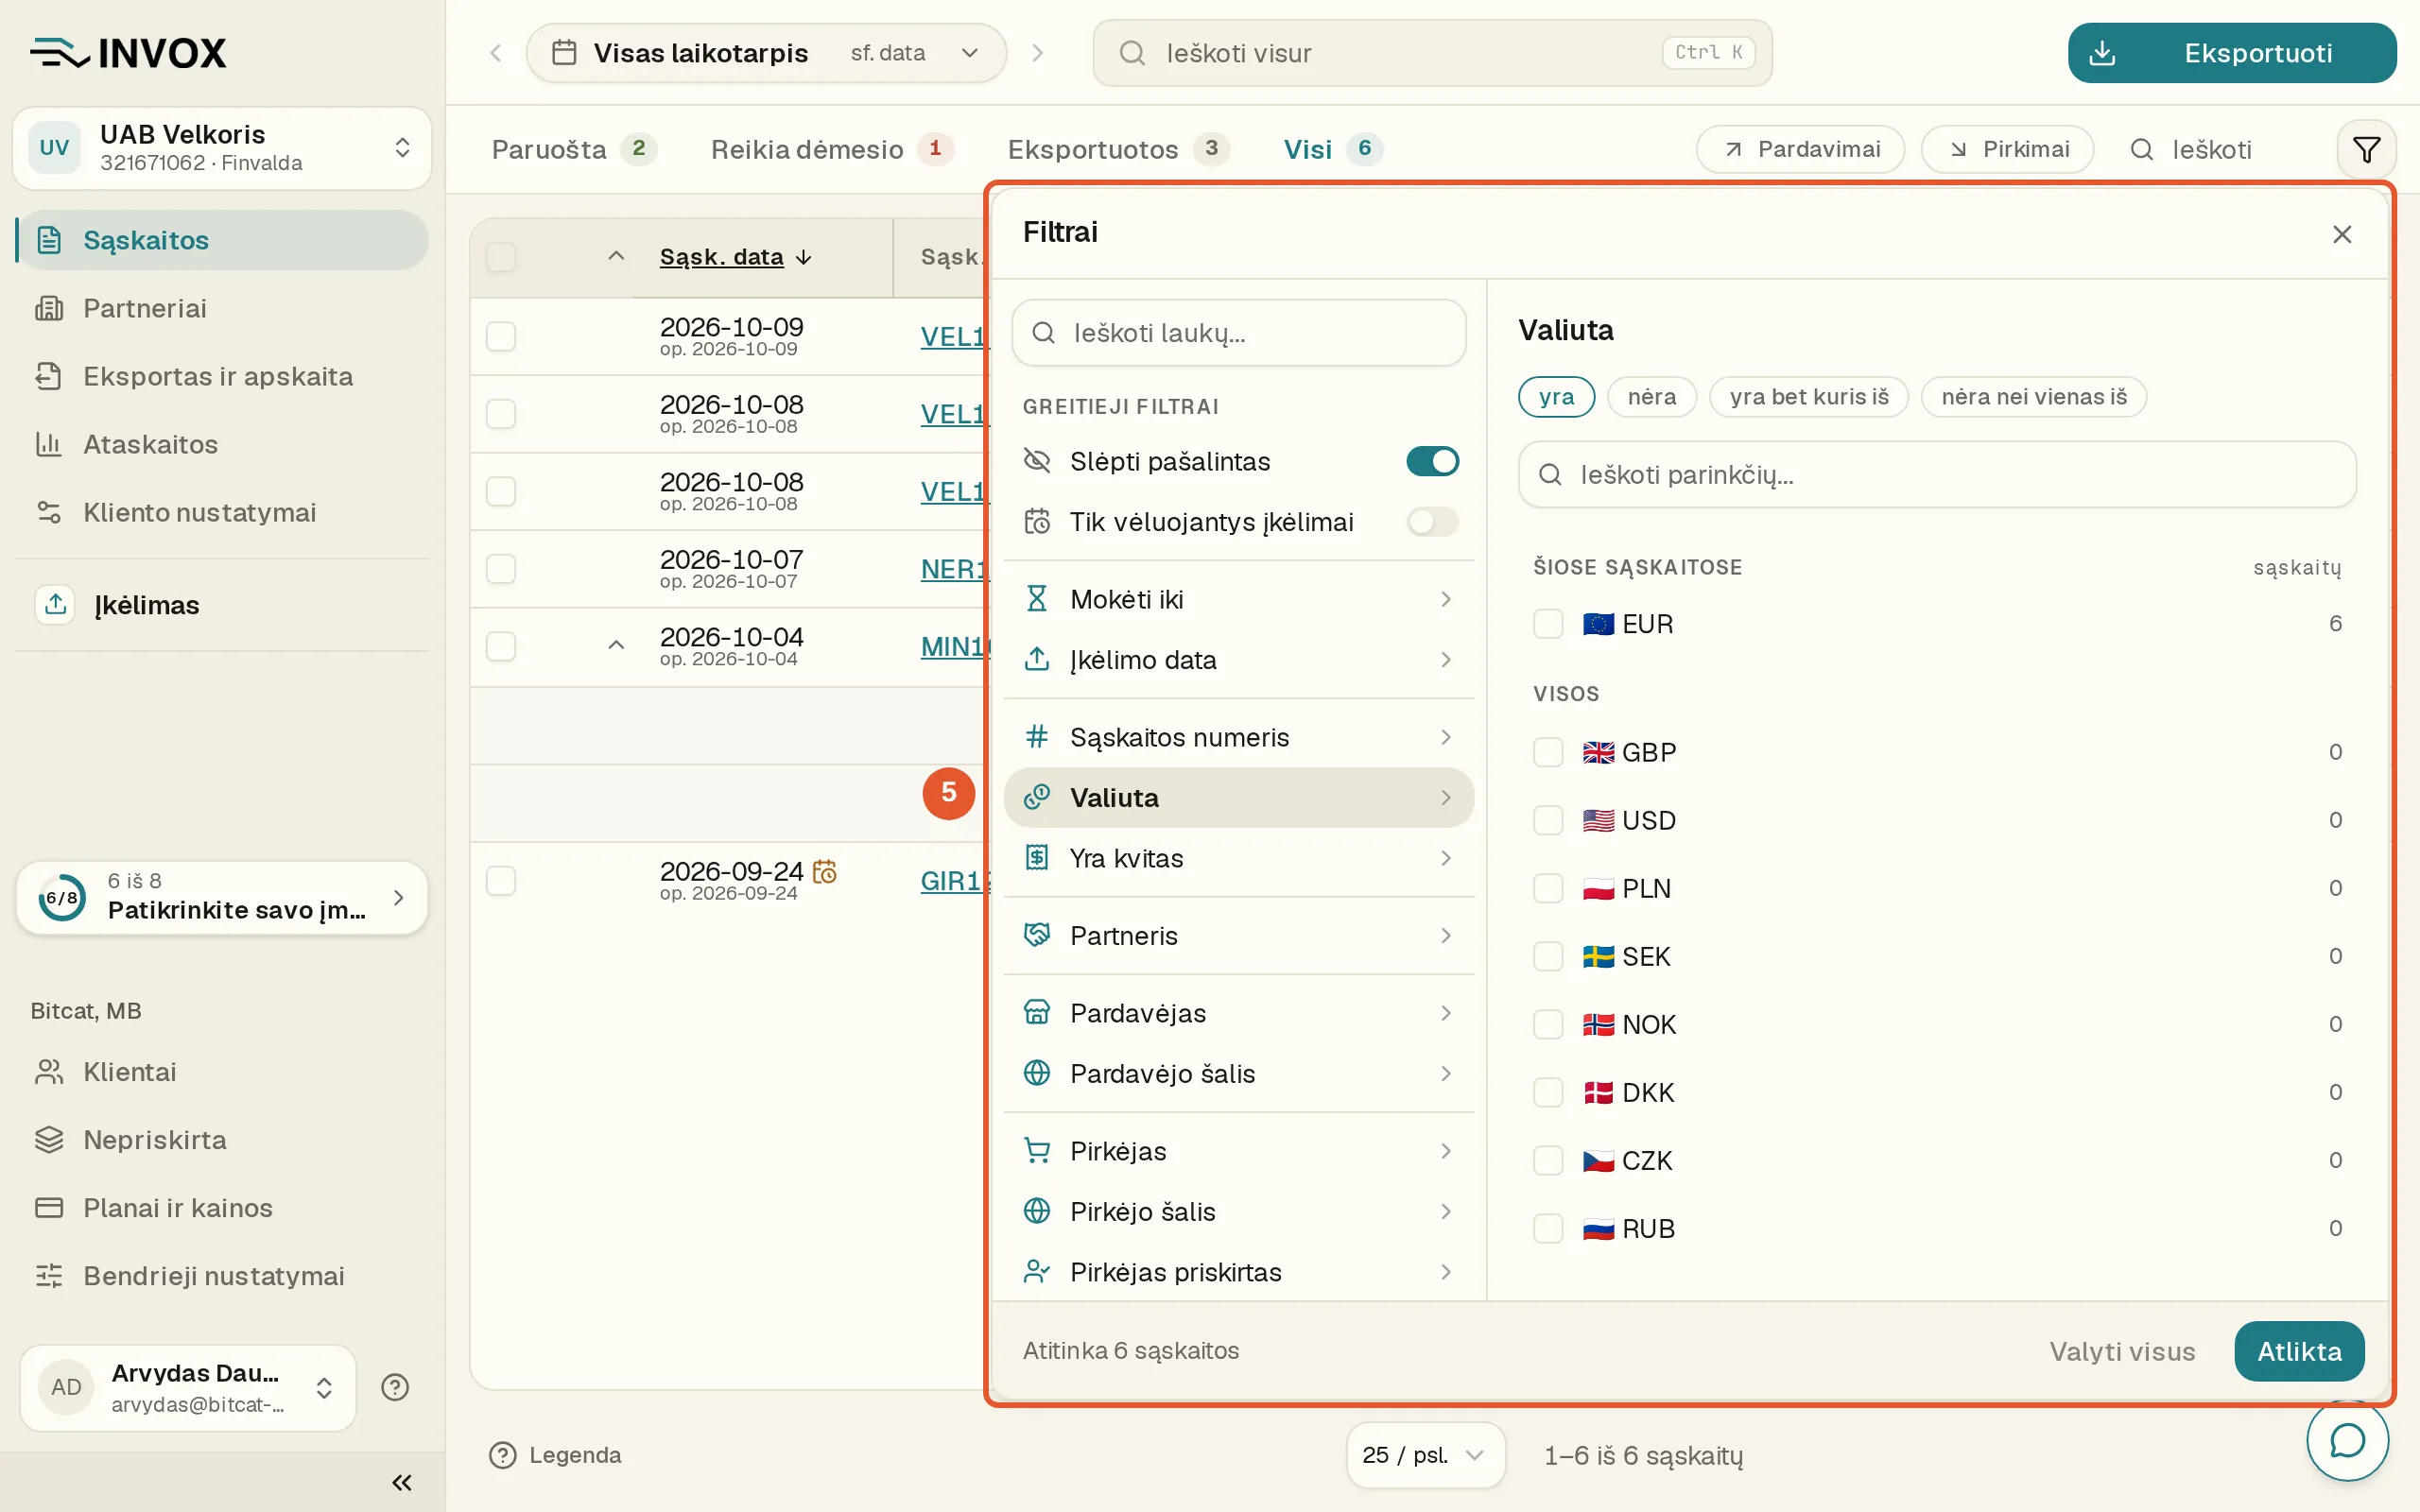Go to previous period arrow
The height and width of the screenshot is (1512, 2420).
(495, 53)
